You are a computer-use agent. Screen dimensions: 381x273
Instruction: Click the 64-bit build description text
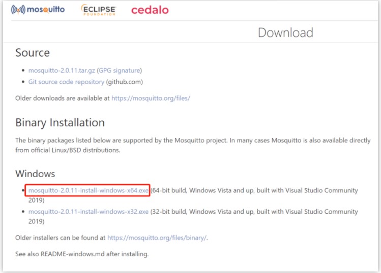pyautogui.click(x=254, y=191)
